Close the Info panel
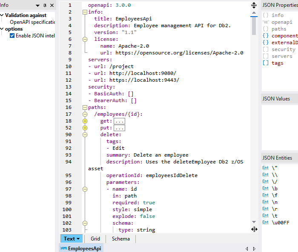 click(52, 6)
